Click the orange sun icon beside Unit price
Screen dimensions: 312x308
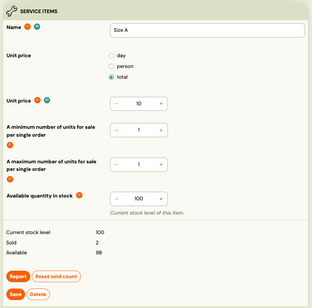pos(37,100)
